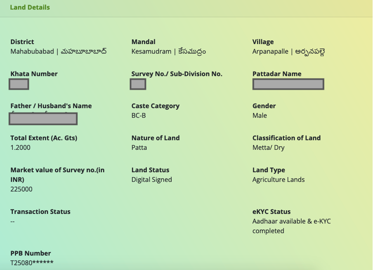Image resolution: width=373 pixels, height=270 pixels.
Task: Click the Transaction Status label
Action: coord(40,212)
